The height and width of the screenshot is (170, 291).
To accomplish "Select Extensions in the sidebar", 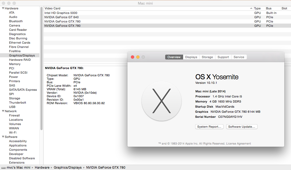I will pyautogui.click(x=17, y=163).
